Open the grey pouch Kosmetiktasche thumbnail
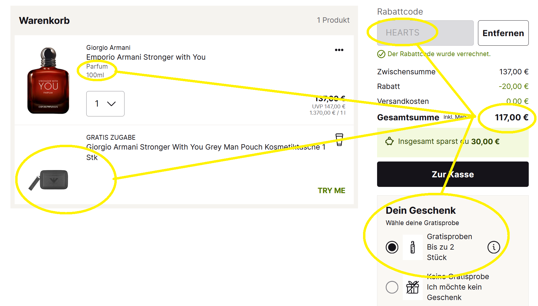This screenshot has width=538, height=306. 48,180
